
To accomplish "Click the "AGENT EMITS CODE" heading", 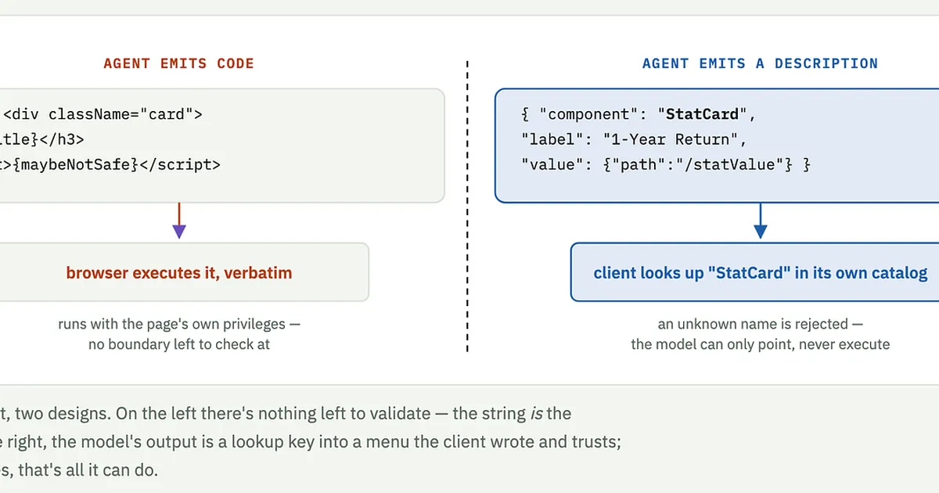I will pyautogui.click(x=178, y=63).
